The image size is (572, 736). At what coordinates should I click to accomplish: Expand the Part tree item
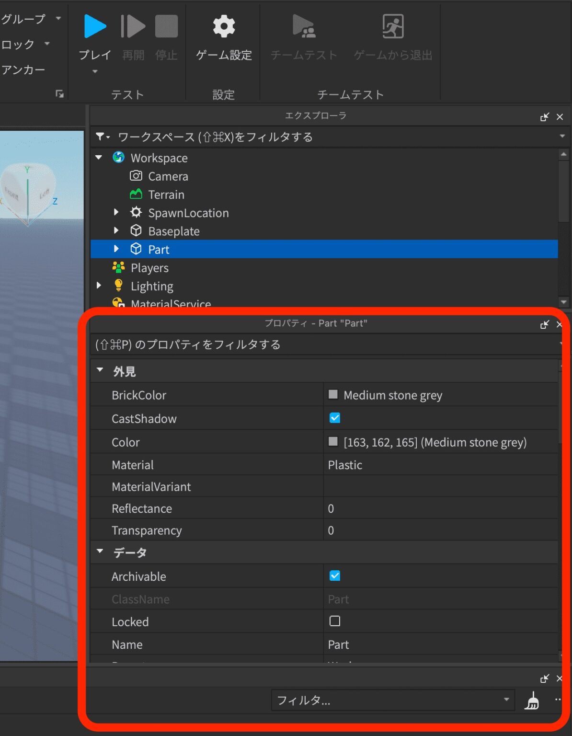(x=116, y=249)
